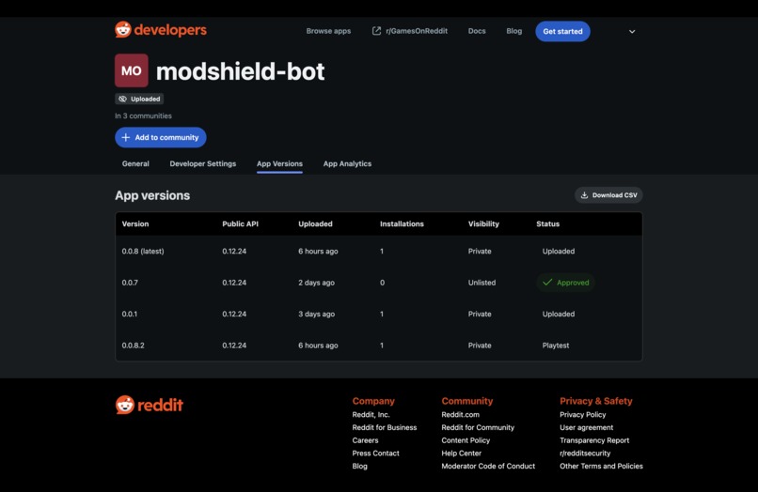Click the Uploaded column header

[x=315, y=224]
